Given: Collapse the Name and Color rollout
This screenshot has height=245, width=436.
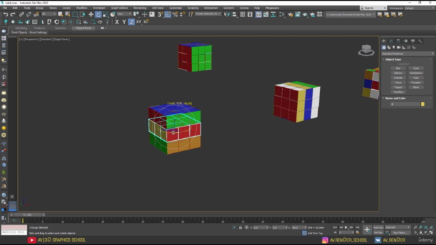Looking at the screenshot, I should [x=395, y=98].
